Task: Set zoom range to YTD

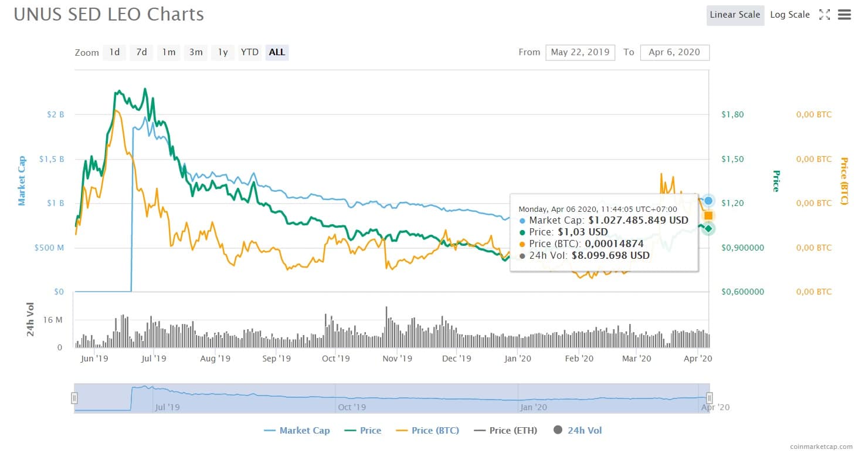Action: (250, 52)
